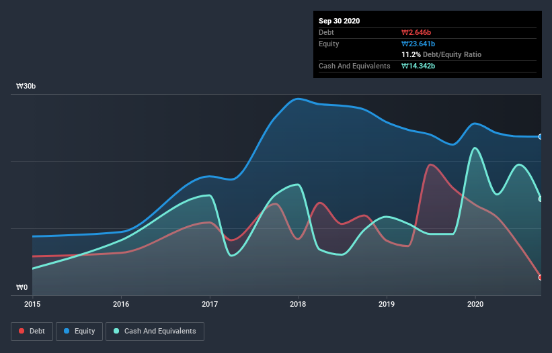Click the ₩0 y-axis label

pyautogui.click(x=22, y=287)
